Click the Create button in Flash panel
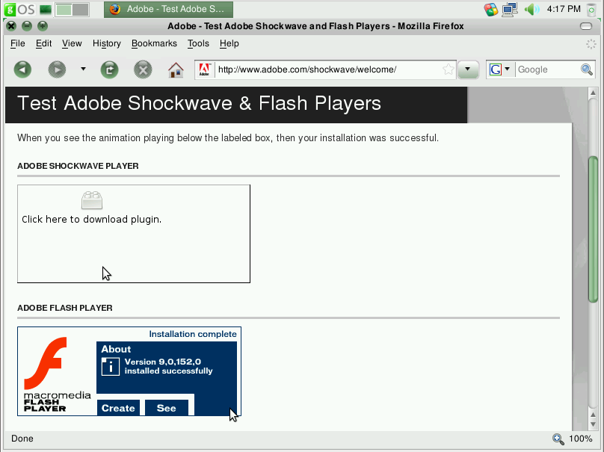Image resolution: width=604 pixels, height=452 pixels. coord(118,408)
